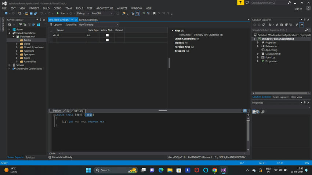Open the Debug configuration dropdown
The image size is (312, 175).
pyautogui.click(x=82, y=13)
